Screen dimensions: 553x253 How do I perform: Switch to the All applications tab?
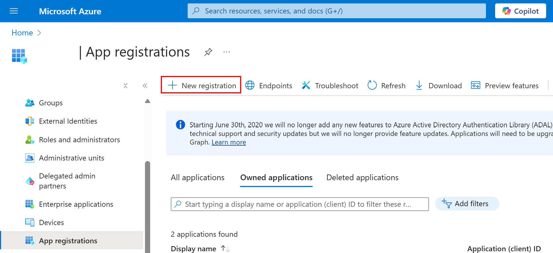(197, 178)
